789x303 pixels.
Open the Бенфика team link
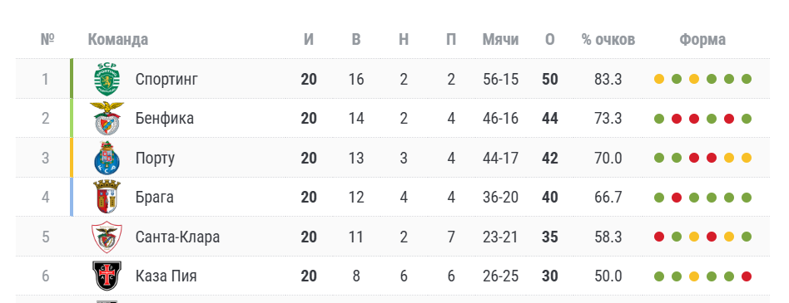tap(165, 119)
